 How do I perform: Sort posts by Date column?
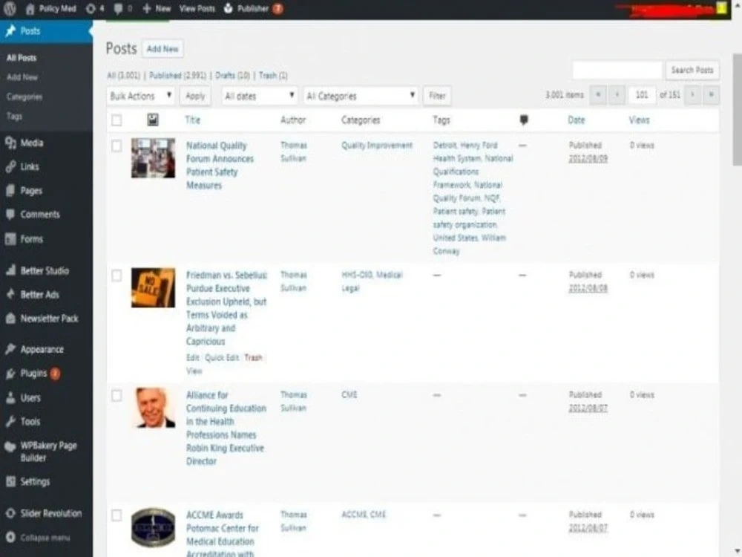576,120
